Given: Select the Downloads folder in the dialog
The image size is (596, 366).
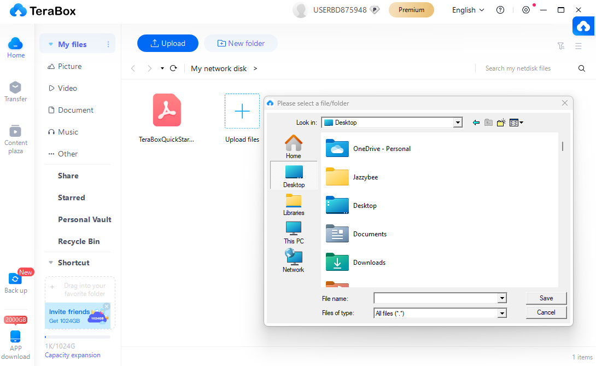Looking at the screenshot, I should pos(356,263).
